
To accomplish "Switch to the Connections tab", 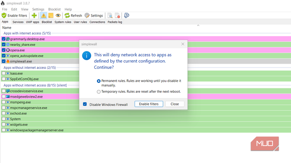I will click(97, 22).
